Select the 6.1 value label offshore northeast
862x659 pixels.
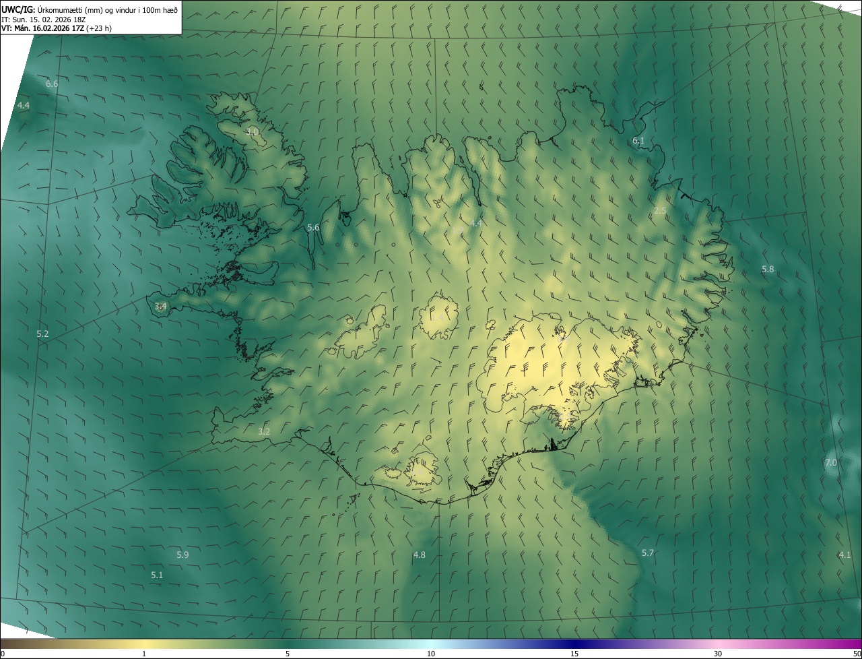638,141
